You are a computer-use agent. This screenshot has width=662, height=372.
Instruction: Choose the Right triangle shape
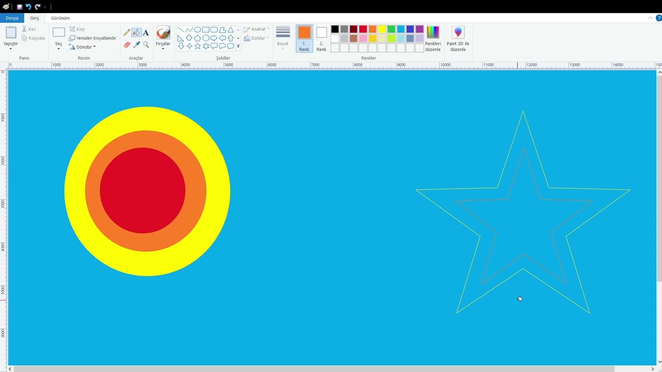[181, 38]
